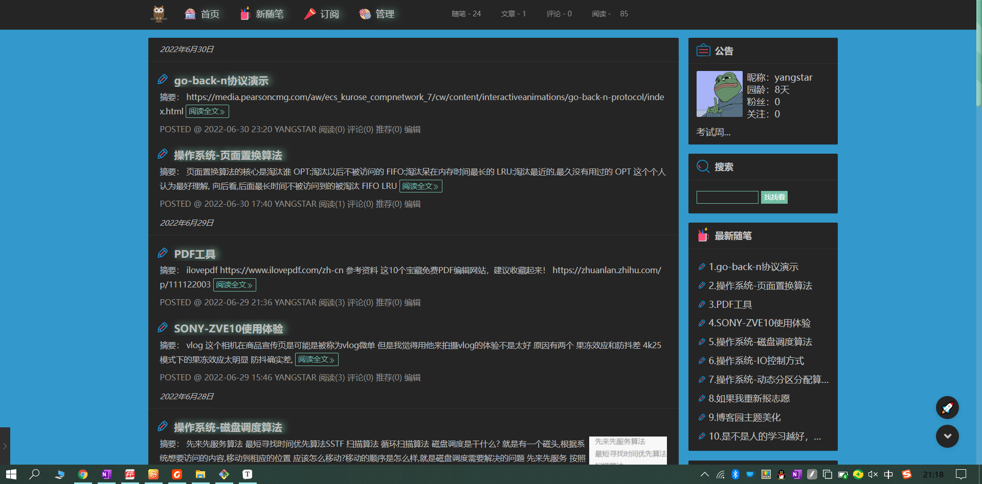Click the search text input field

[x=727, y=198]
